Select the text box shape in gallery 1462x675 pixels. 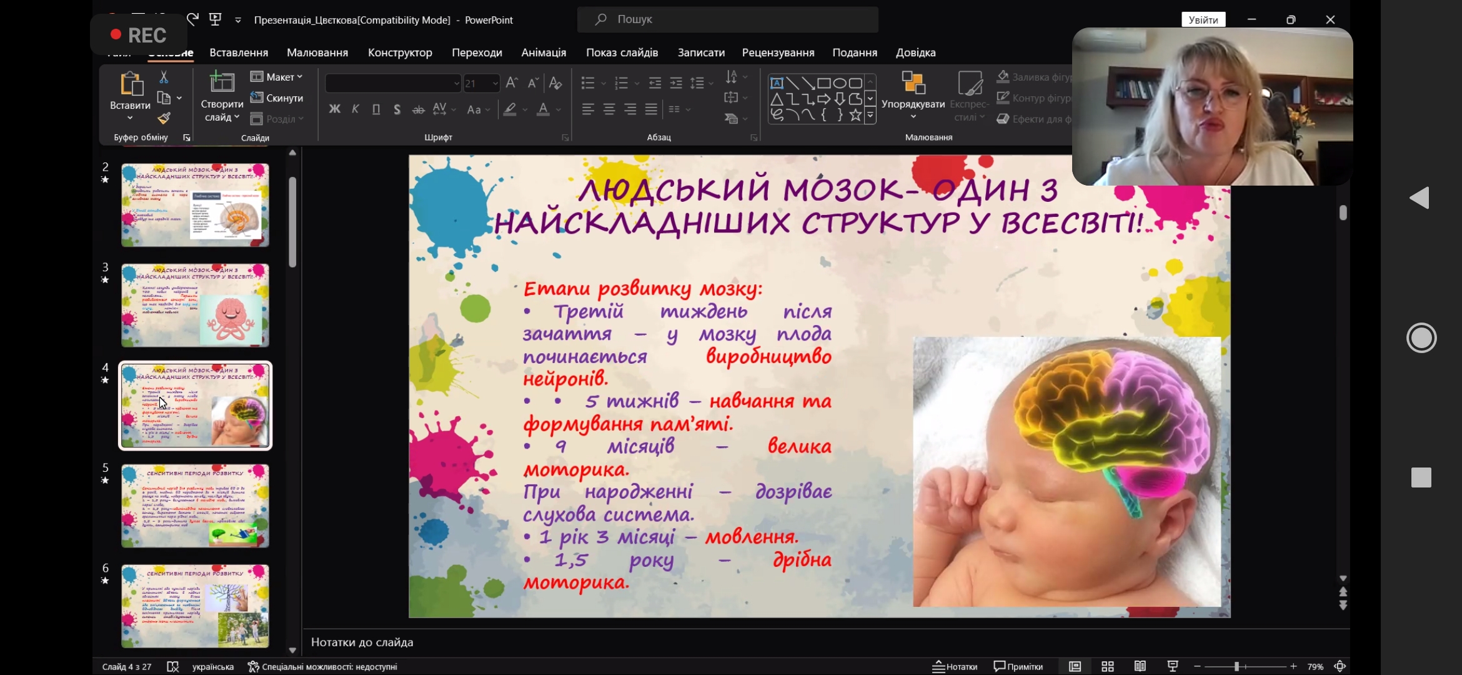click(x=777, y=83)
